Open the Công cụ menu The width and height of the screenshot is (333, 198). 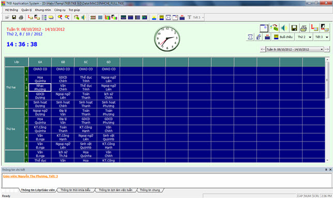click(x=59, y=10)
